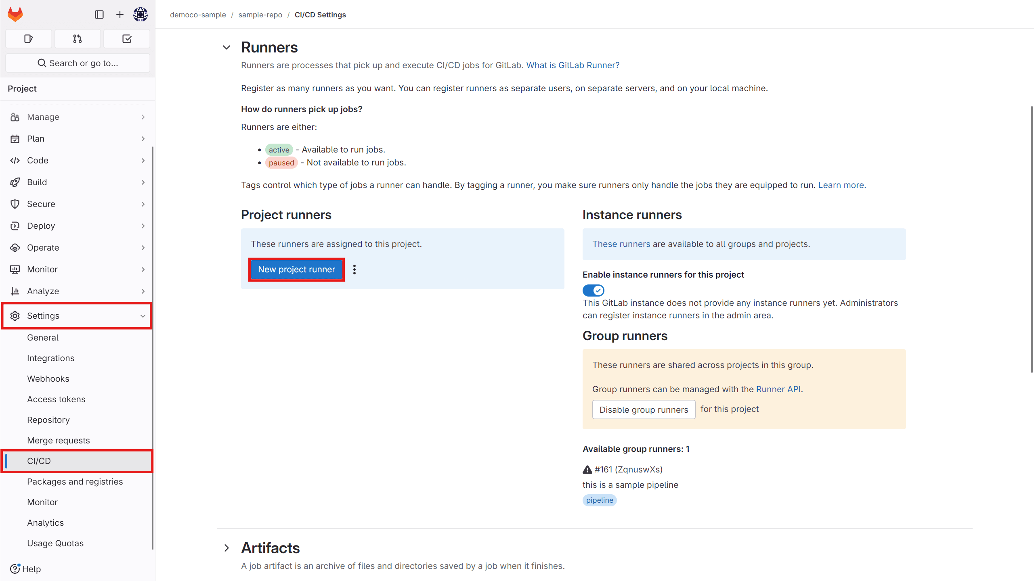Open Usage Quotas settings item
Image resolution: width=1034 pixels, height=581 pixels.
(x=78, y=543)
